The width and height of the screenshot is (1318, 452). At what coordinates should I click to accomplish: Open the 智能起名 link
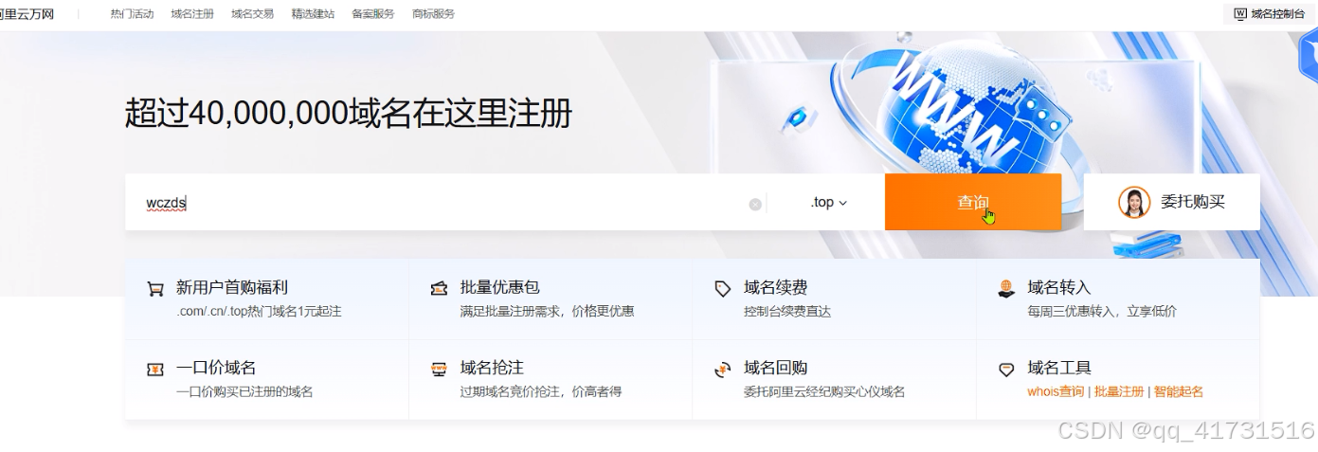tap(1179, 391)
